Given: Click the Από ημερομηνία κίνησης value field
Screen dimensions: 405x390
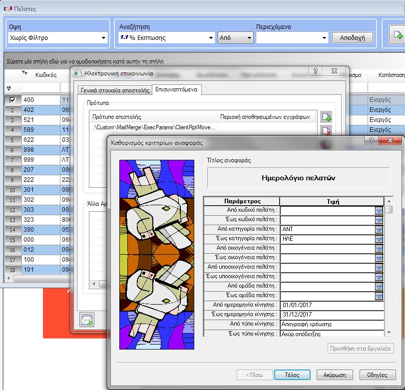Looking at the screenshot, I should (x=332, y=305).
